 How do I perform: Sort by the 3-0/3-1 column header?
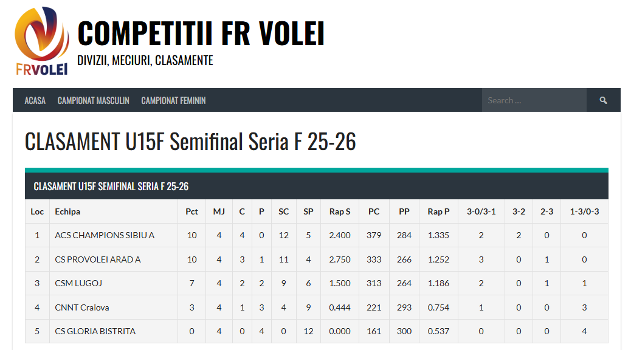(481, 211)
